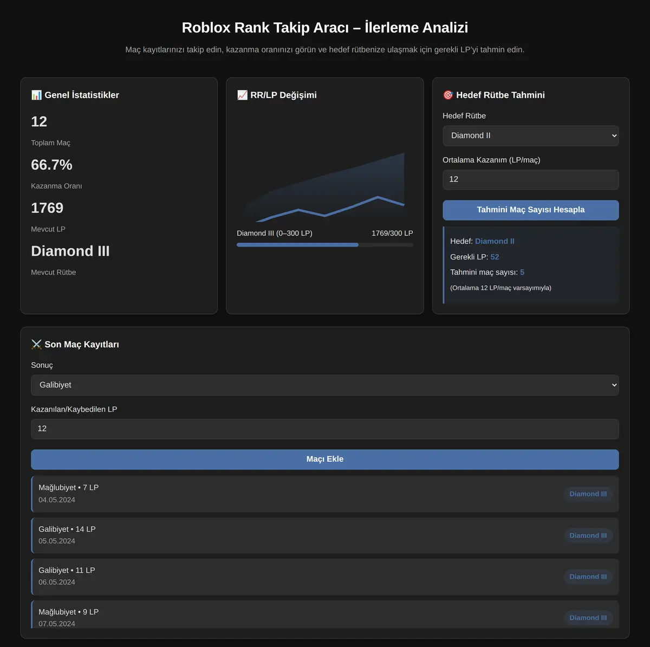Click the Tahmini Maç Sayısı Hesapla button
The height and width of the screenshot is (647, 650).
click(531, 210)
